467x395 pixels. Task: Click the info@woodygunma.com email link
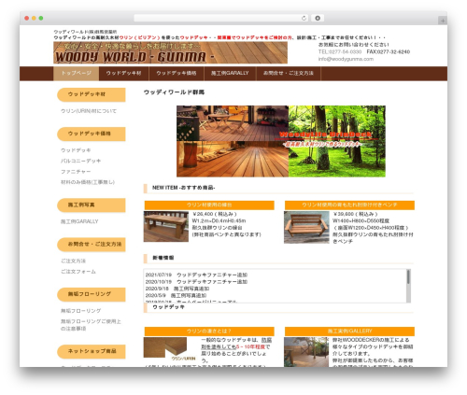point(346,59)
